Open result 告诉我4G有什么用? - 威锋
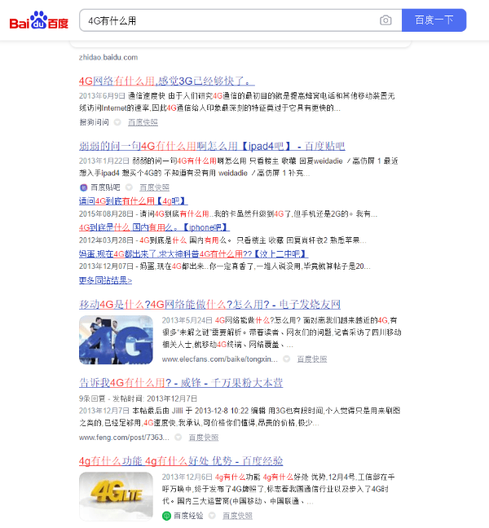Screen dimensions: 489x528 181,383
